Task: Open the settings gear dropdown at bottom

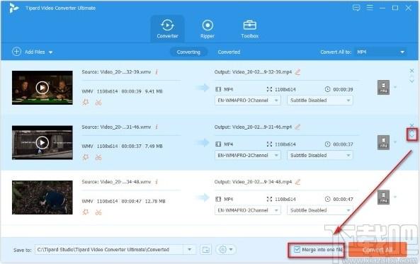Action: coord(225,250)
